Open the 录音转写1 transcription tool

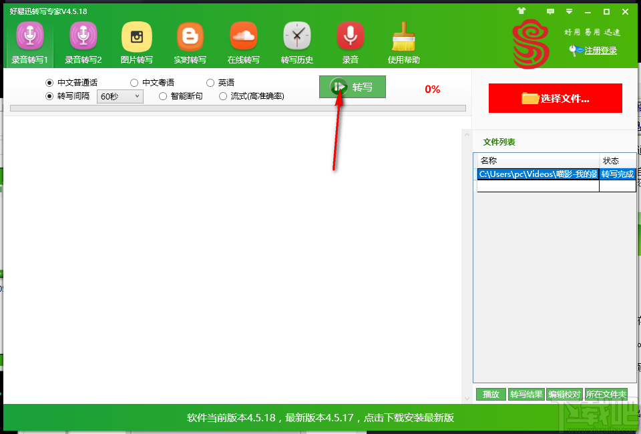point(29,41)
